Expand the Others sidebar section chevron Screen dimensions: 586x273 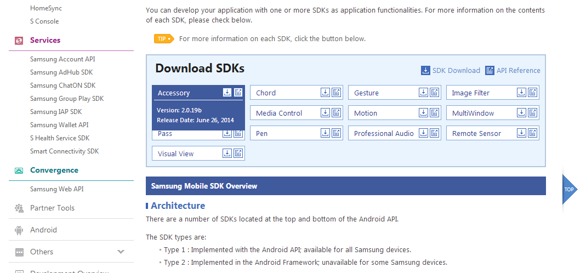pyautogui.click(x=121, y=252)
